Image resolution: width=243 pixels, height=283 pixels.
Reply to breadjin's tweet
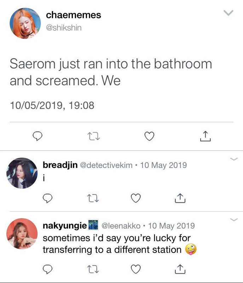coord(48,198)
